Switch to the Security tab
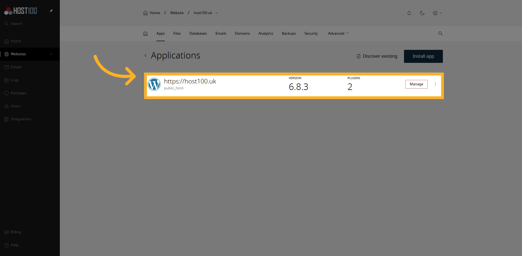The height and width of the screenshot is (256, 522). (311, 34)
